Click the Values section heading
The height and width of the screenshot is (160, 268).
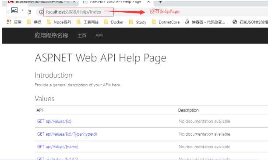click(44, 99)
